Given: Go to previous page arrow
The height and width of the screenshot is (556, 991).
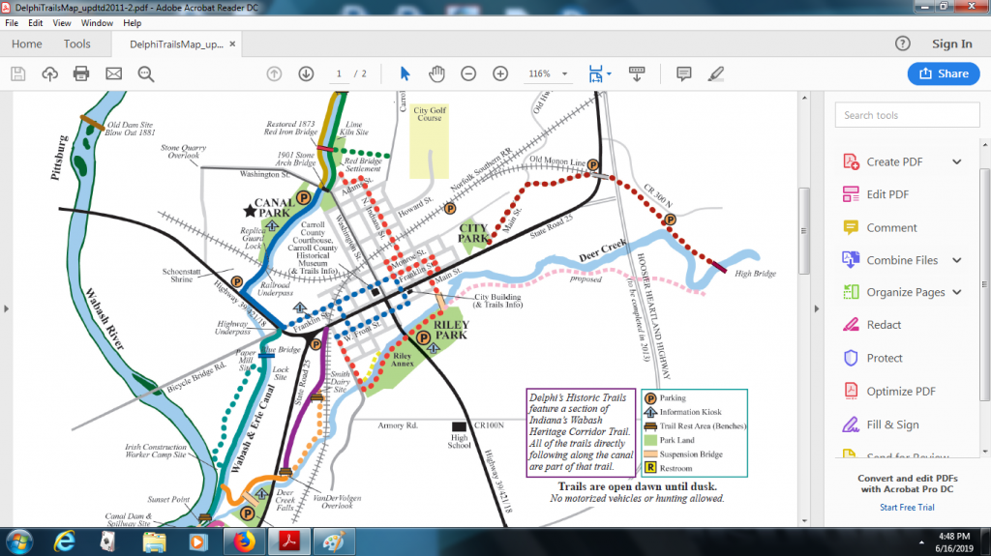Looking at the screenshot, I should pos(274,73).
